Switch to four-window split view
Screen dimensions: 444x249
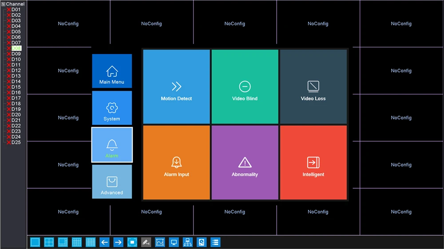coord(49,242)
